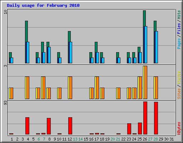
Task: Click the orange Sites bar for day 17
Action: tap(98, 88)
